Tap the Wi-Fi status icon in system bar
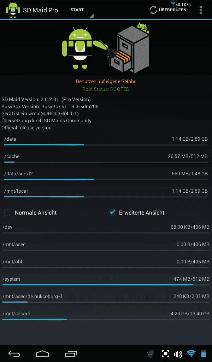Screen dimensions: 212x362 pos(191,354)
